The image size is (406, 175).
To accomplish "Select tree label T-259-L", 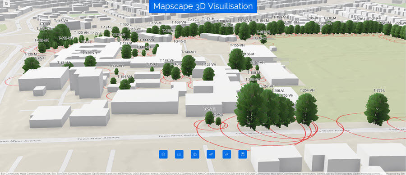I will pos(218,115).
